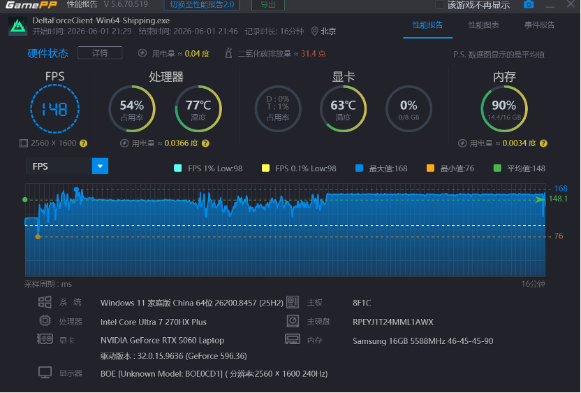This screenshot has width=581, height=393.
Task: Click the GPU memory 0% gauge
Action: (409, 109)
